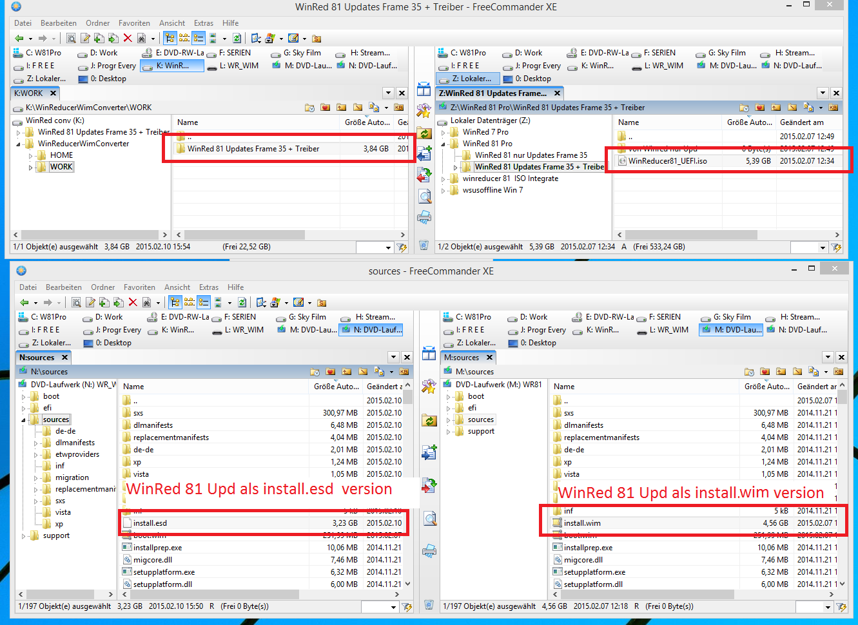
Task: Click the KB size-unit icon in the K:WORK path bar
Action: pyautogui.click(x=398, y=108)
